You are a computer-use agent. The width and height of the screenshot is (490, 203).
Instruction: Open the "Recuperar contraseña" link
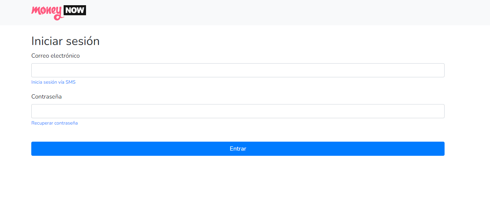54,123
